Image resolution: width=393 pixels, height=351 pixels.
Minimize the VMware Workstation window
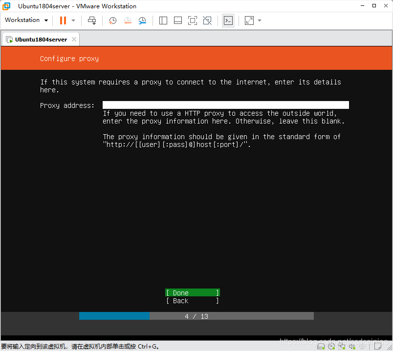coord(362,6)
